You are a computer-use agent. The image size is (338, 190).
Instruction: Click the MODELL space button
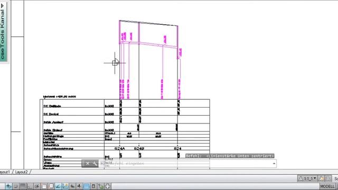(x=327, y=186)
